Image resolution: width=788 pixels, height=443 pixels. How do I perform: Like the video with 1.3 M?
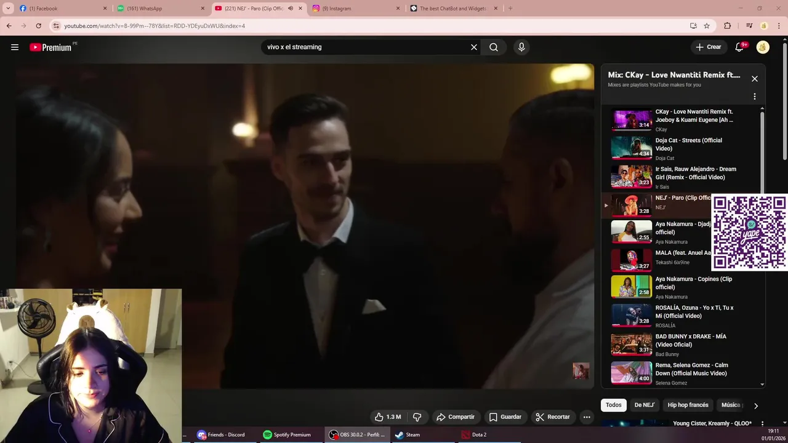coord(387,417)
